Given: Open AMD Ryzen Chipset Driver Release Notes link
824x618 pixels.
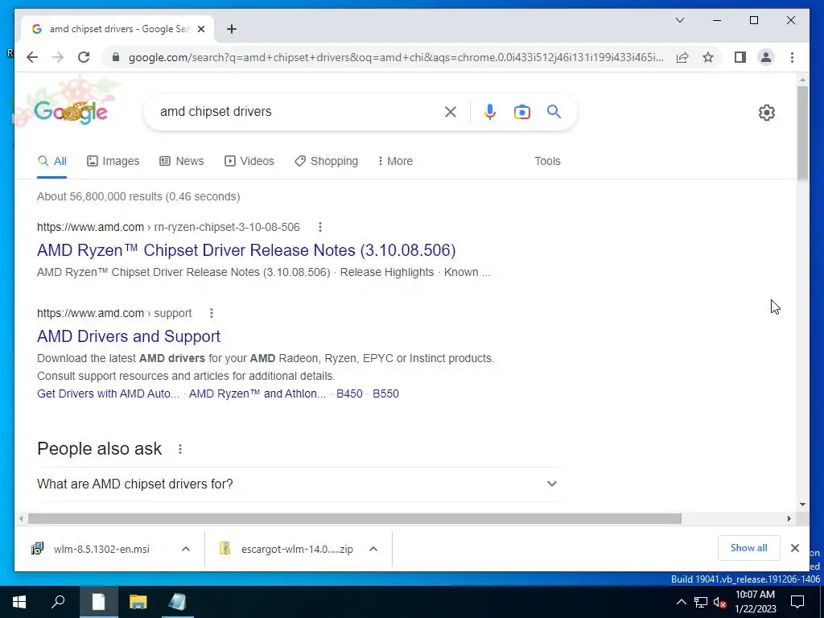Looking at the screenshot, I should click(x=246, y=250).
